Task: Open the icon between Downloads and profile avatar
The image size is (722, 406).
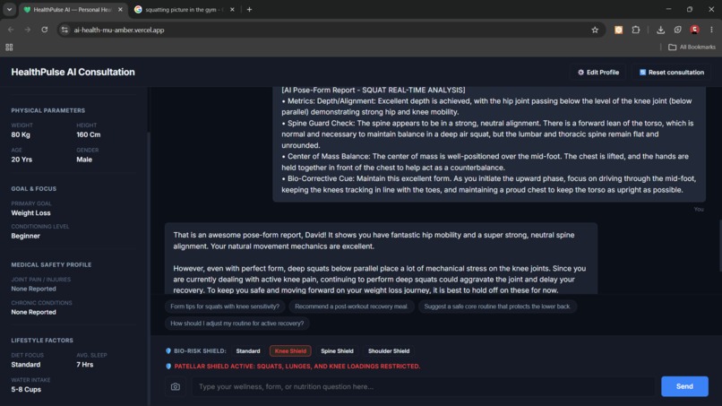Action: coord(677,30)
